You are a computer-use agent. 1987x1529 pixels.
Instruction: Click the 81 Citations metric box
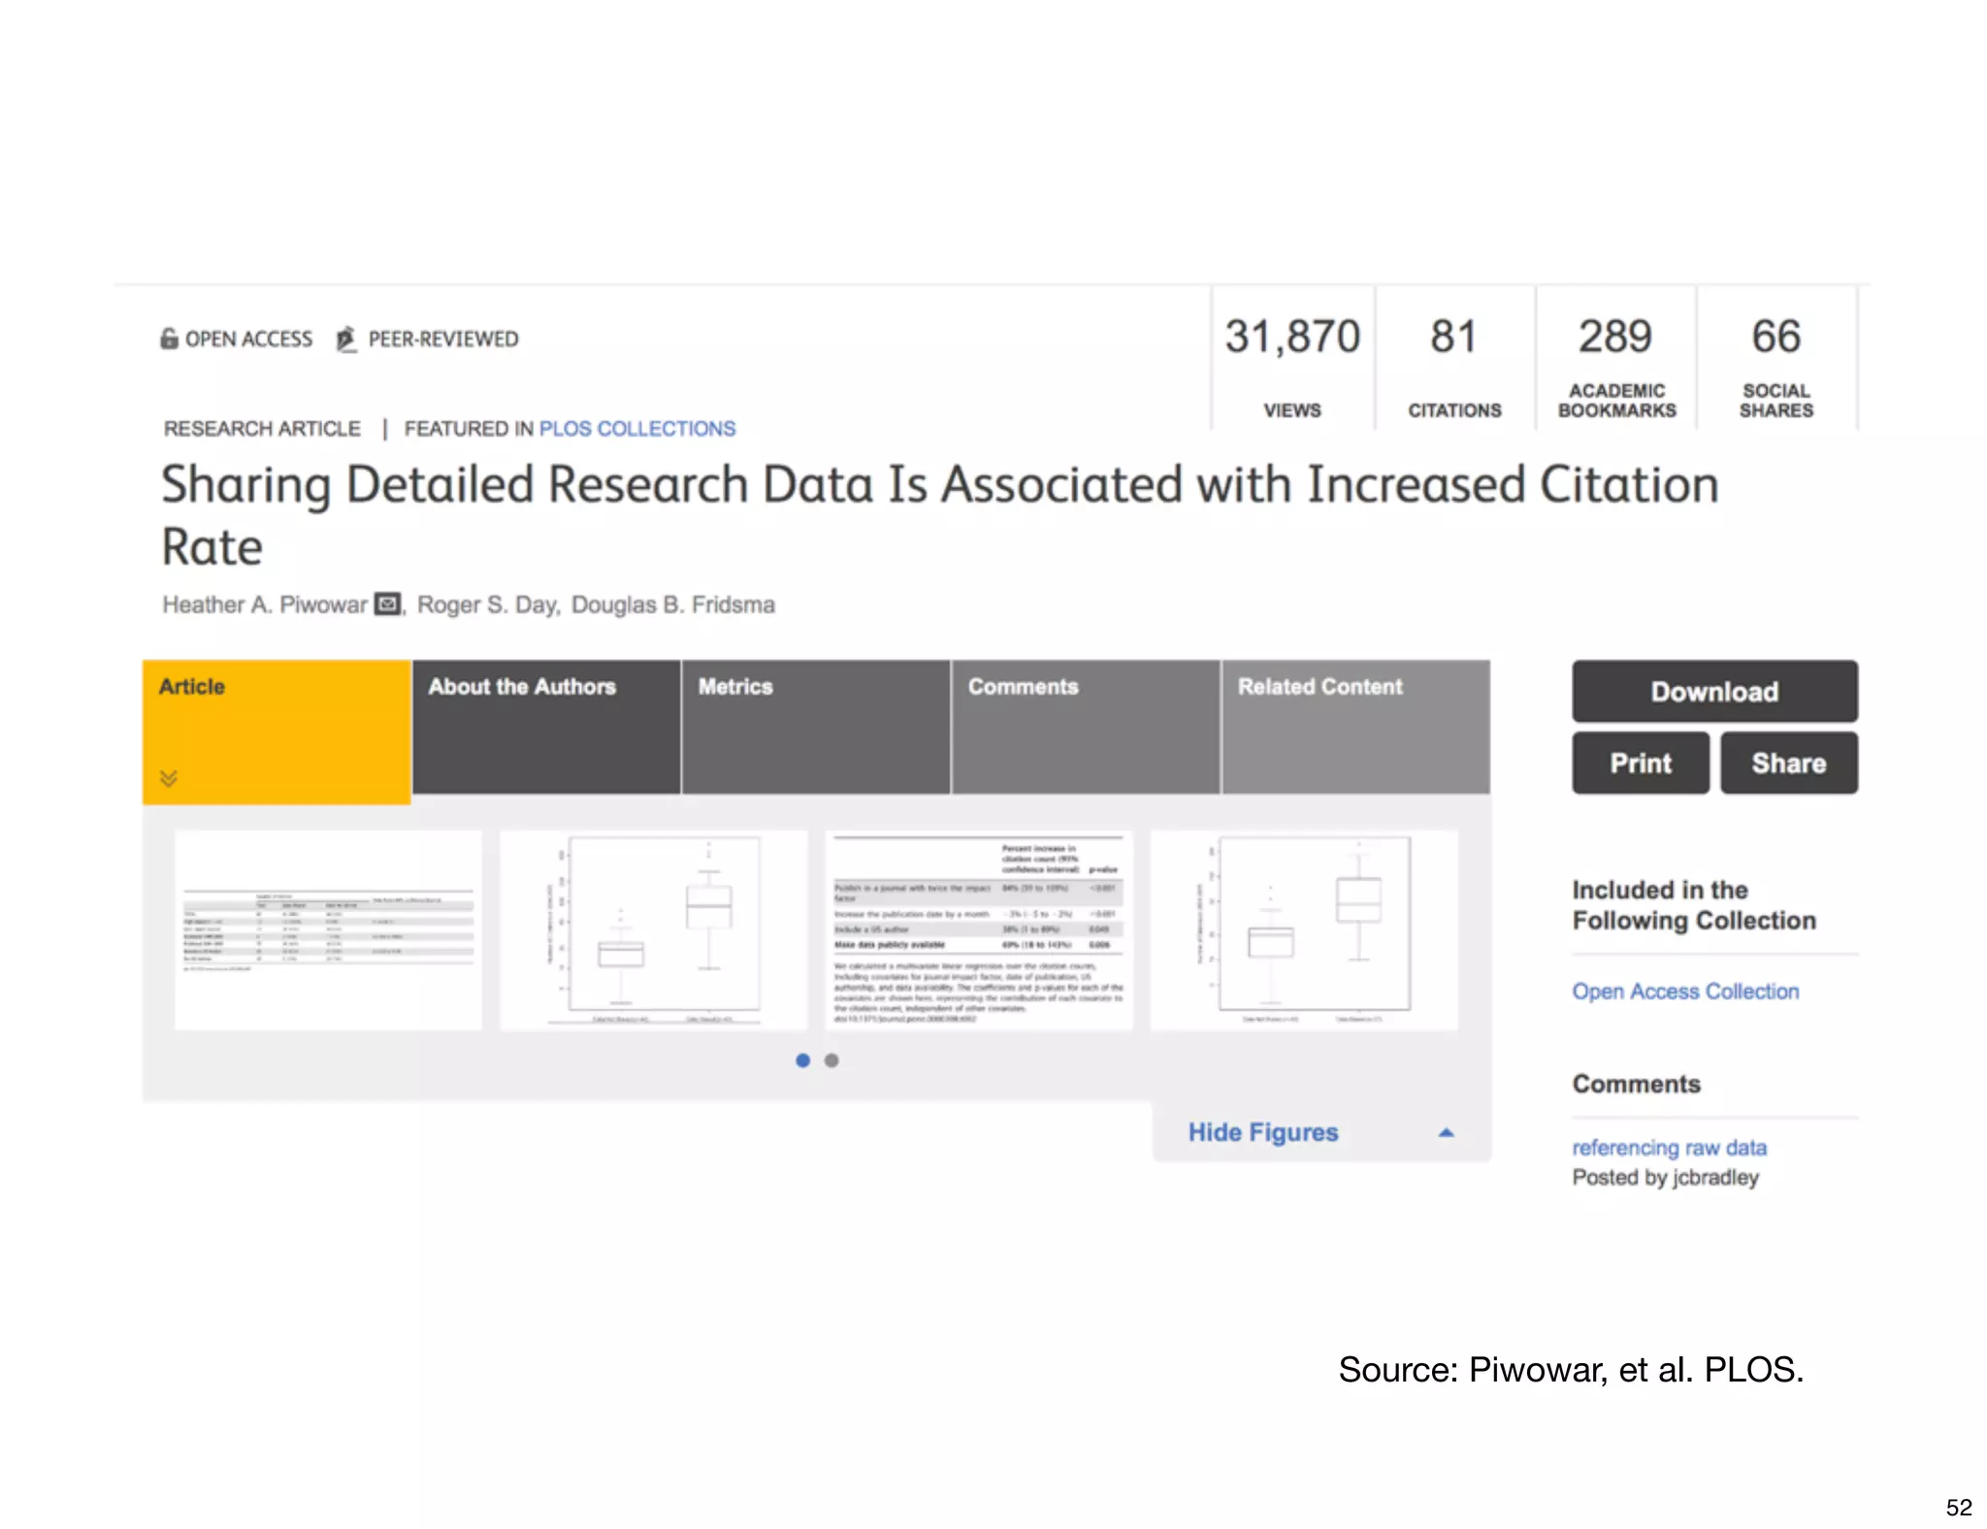(1453, 361)
